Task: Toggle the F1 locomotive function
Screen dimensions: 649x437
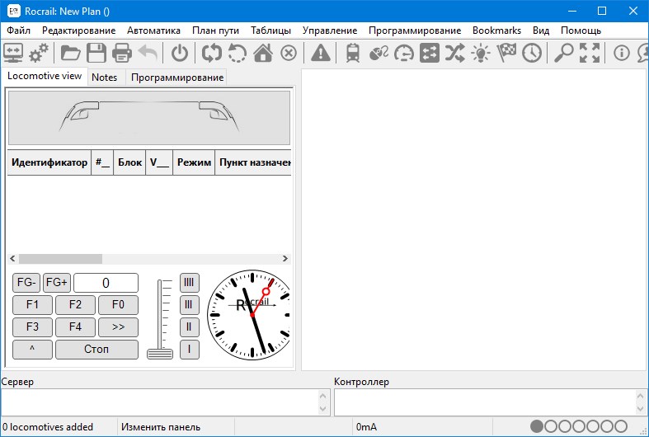Action: coord(33,305)
